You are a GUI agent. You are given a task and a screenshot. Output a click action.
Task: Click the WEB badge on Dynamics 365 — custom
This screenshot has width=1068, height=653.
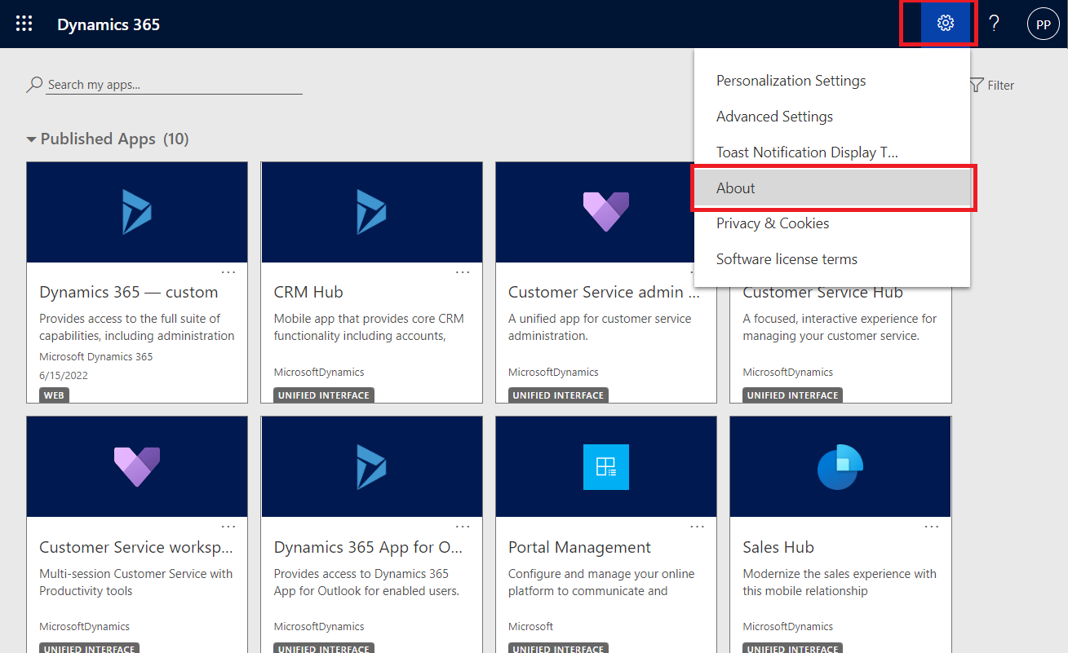pos(54,395)
